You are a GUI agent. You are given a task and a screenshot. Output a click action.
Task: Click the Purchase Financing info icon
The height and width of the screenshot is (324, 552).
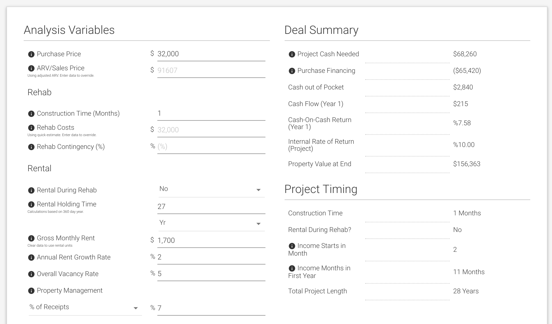(x=292, y=71)
